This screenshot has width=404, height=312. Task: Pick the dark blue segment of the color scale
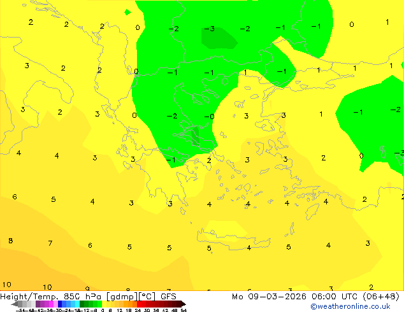coord(60,304)
